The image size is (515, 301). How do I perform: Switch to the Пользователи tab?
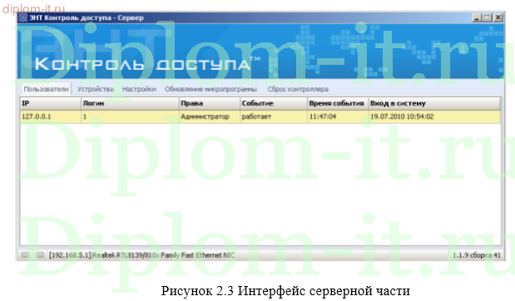tap(46, 89)
